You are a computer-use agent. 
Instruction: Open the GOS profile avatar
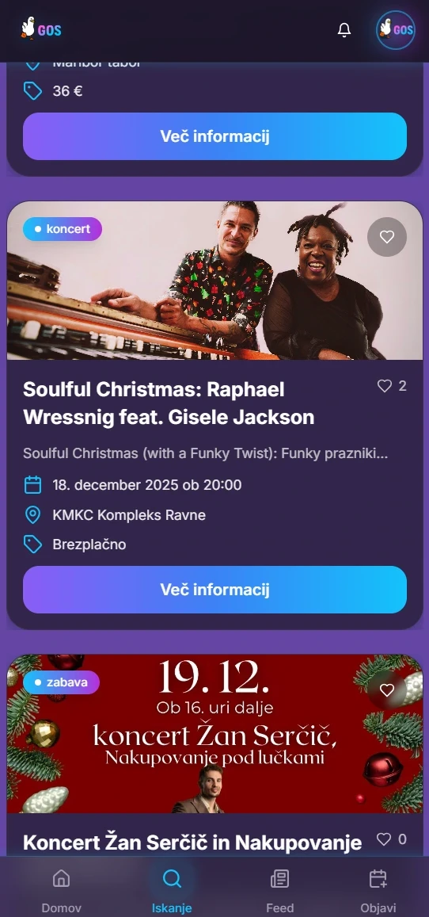pyautogui.click(x=396, y=30)
